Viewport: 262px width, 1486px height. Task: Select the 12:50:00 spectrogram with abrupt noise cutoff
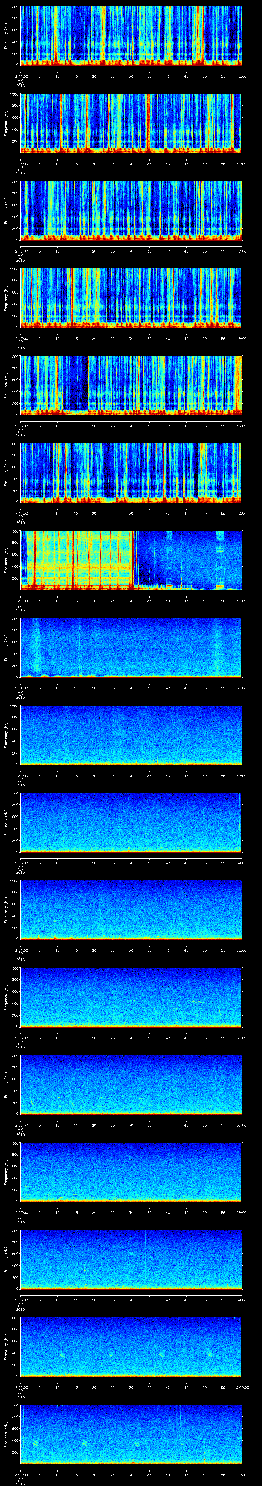(x=131, y=560)
